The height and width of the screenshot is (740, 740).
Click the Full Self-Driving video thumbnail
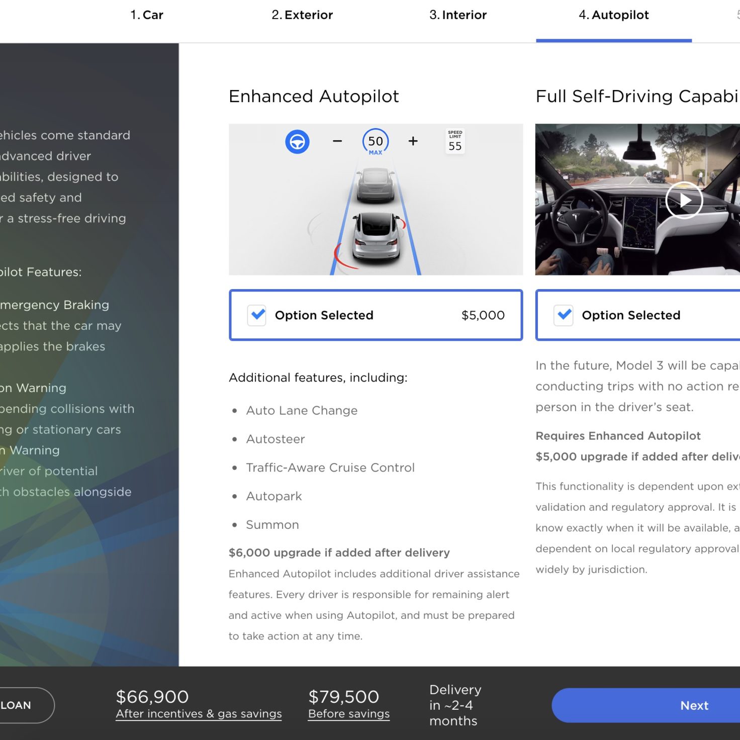click(637, 200)
